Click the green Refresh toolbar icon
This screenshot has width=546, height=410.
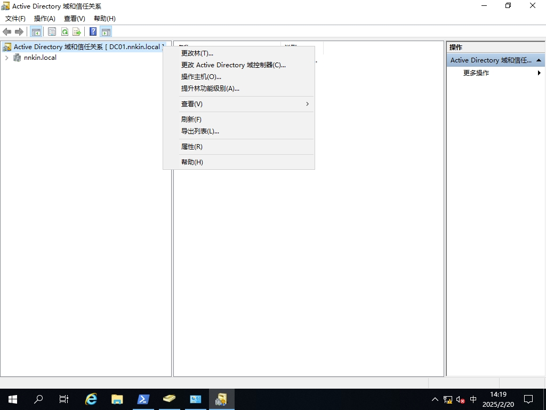[65, 31]
